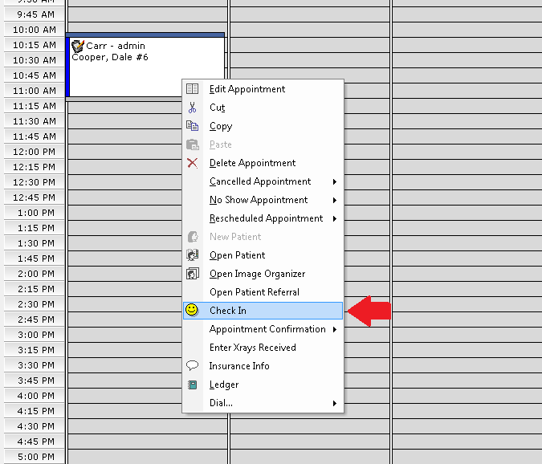The width and height of the screenshot is (542, 464).
Task: Expand the Rescheduled Appointment submenu arrow
Action: [334, 218]
